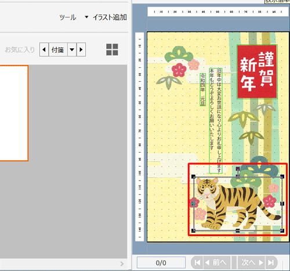Jump to first record button
This screenshot has height=271, width=290.
point(197,262)
